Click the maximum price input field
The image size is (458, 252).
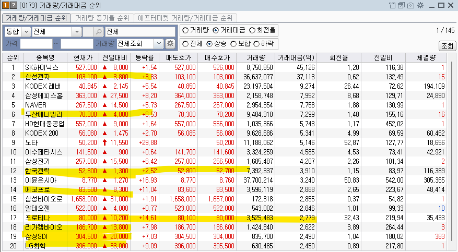[x=77, y=44]
